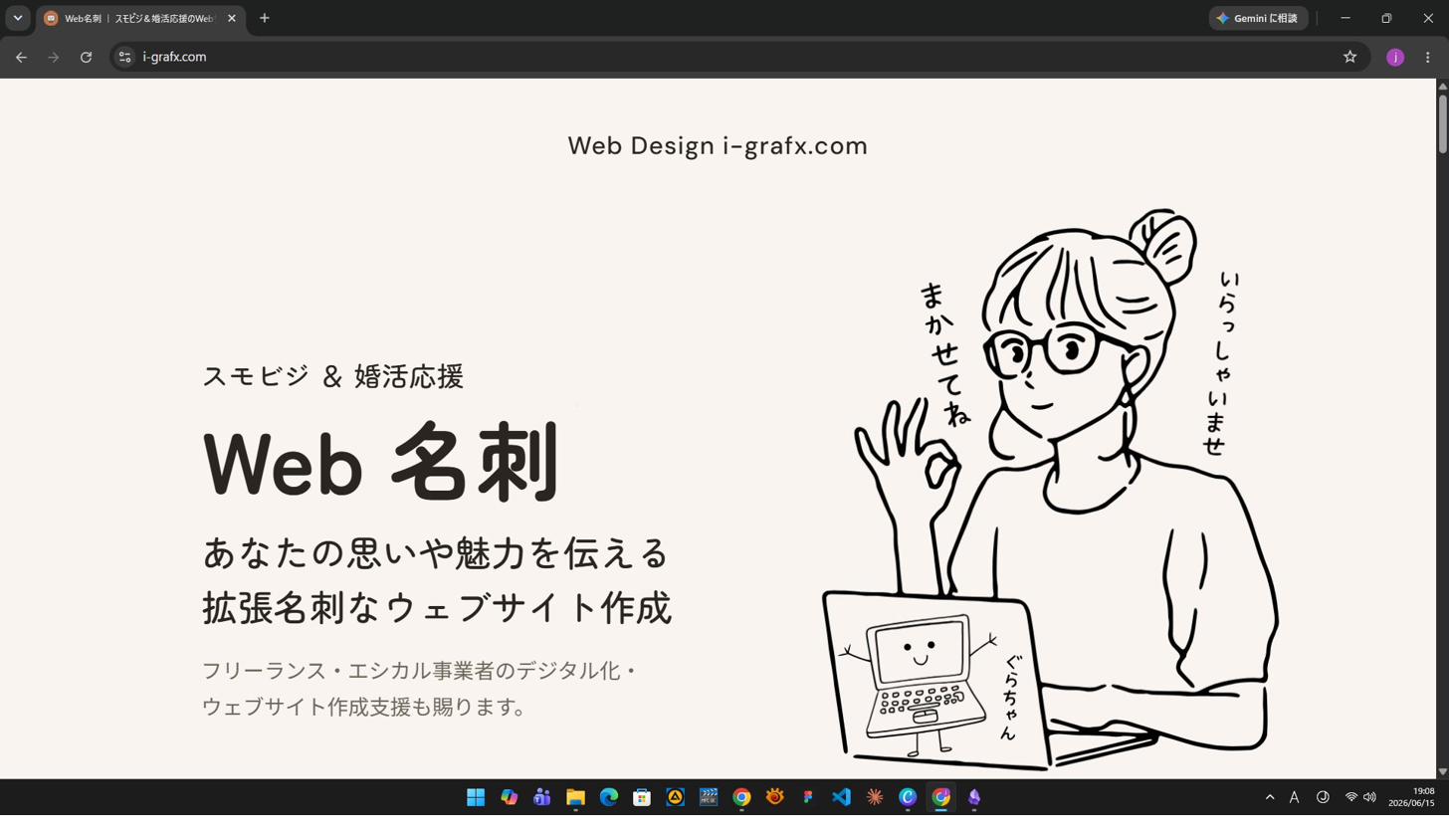Open the Wi-Fi network tray icon
Image resolution: width=1449 pixels, height=836 pixels.
click(1351, 797)
